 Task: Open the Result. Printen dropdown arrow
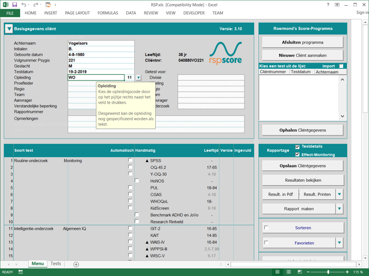point(339,194)
